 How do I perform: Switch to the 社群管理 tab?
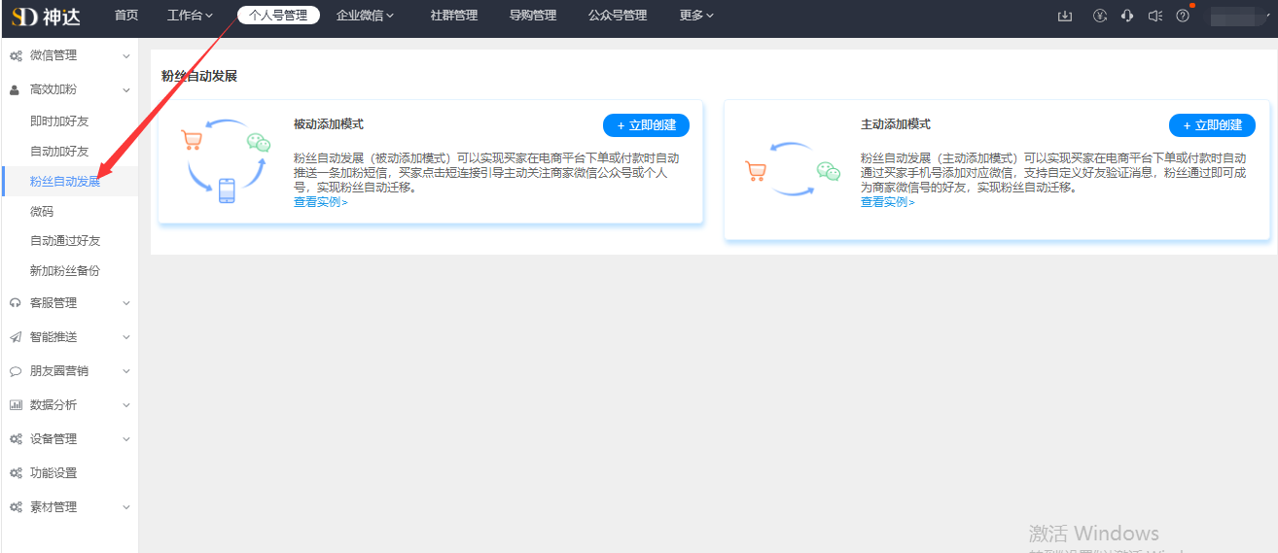click(453, 16)
